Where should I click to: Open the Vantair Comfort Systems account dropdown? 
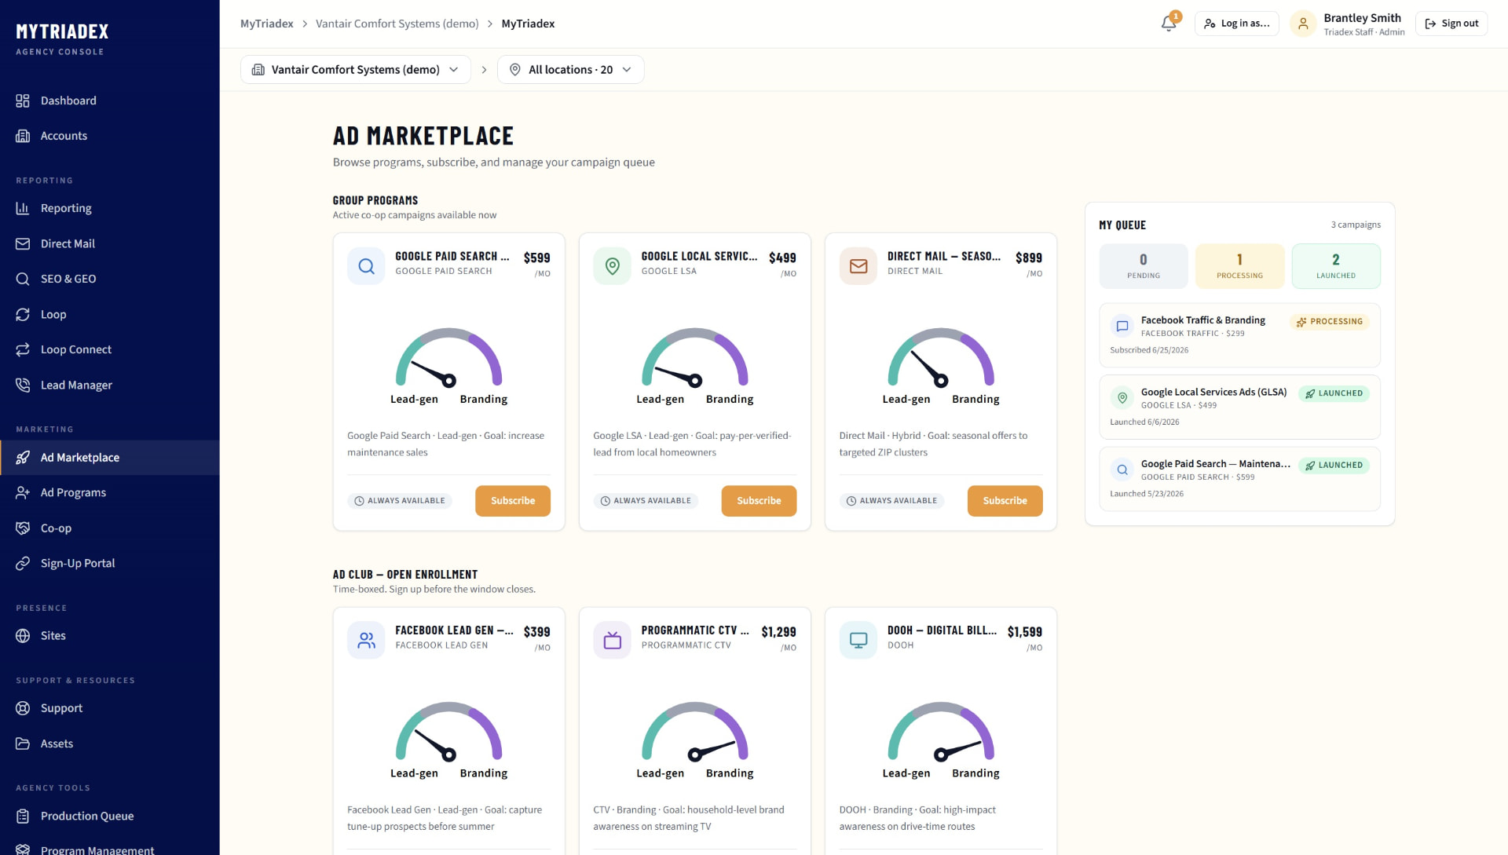point(355,69)
